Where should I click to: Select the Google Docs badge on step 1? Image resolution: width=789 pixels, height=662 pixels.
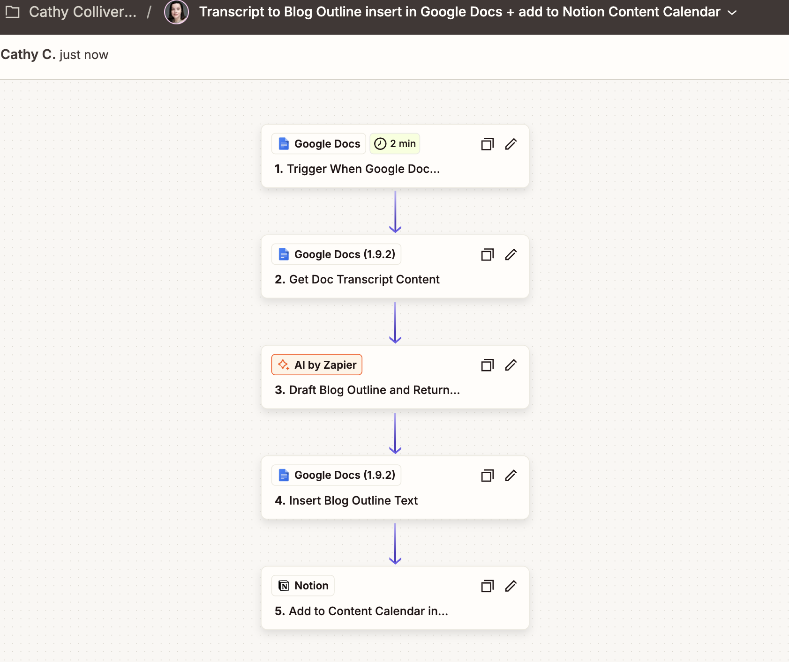tap(319, 144)
